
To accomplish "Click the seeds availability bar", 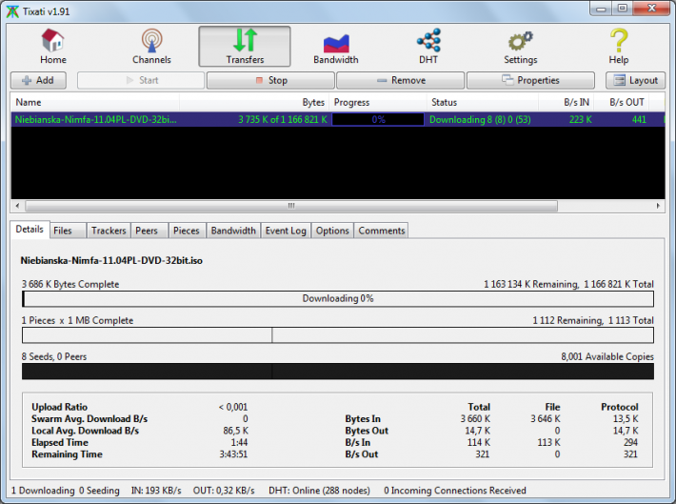I will (x=338, y=372).
